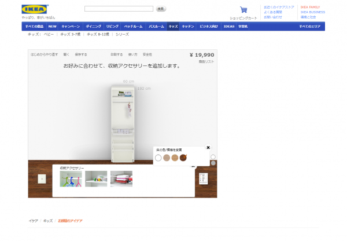
Task: Go to キッズ 3-7歳 subcategory
Action: tap(71, 34)
